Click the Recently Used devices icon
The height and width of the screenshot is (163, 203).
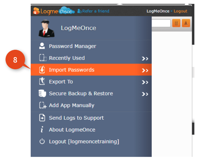(43, 58)
